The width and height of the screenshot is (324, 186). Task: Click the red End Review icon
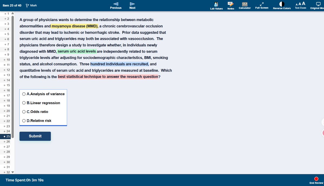pos(316,178)
